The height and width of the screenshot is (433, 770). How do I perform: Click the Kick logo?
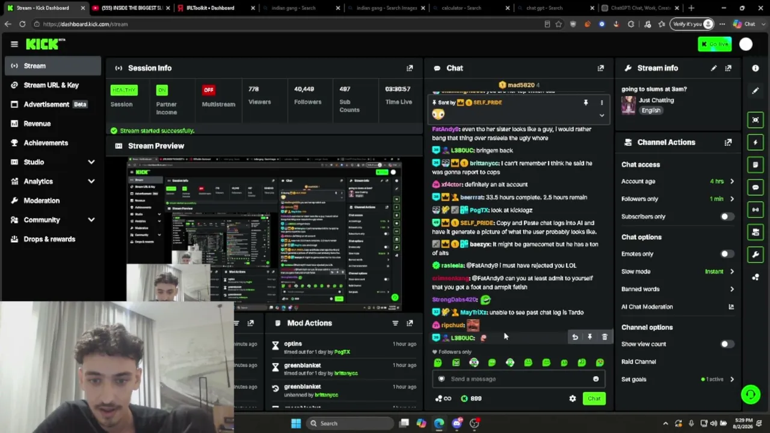45,44
